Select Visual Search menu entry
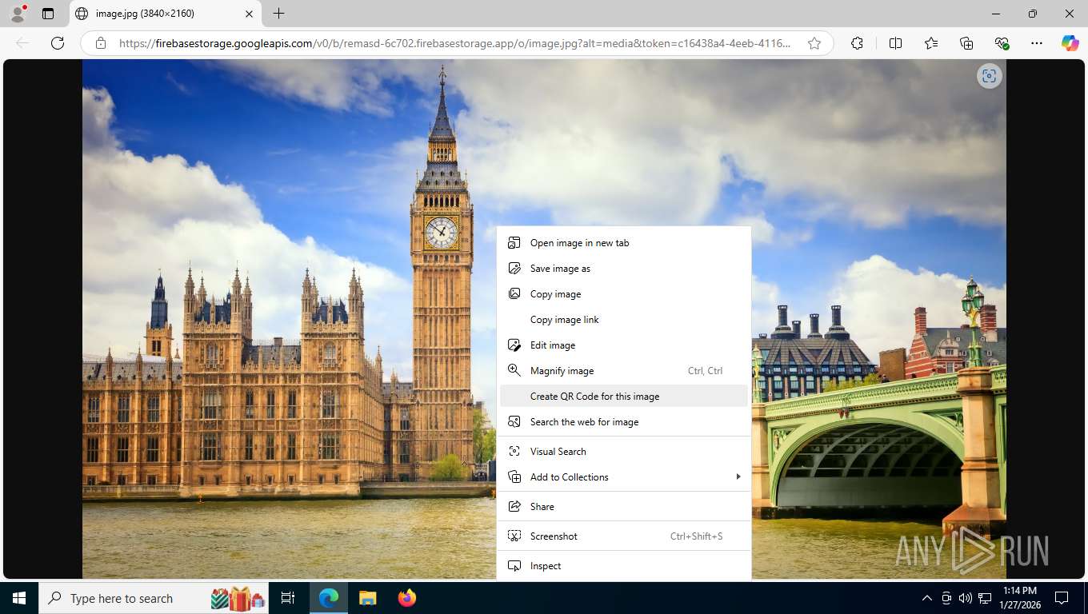This screenshot has width=1088, height=614. click(624, 452)
